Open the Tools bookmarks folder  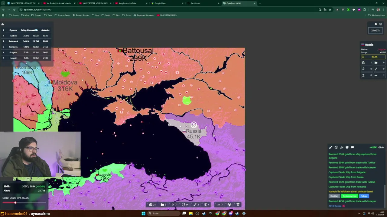pyautogui.click(x=48, y=15)
